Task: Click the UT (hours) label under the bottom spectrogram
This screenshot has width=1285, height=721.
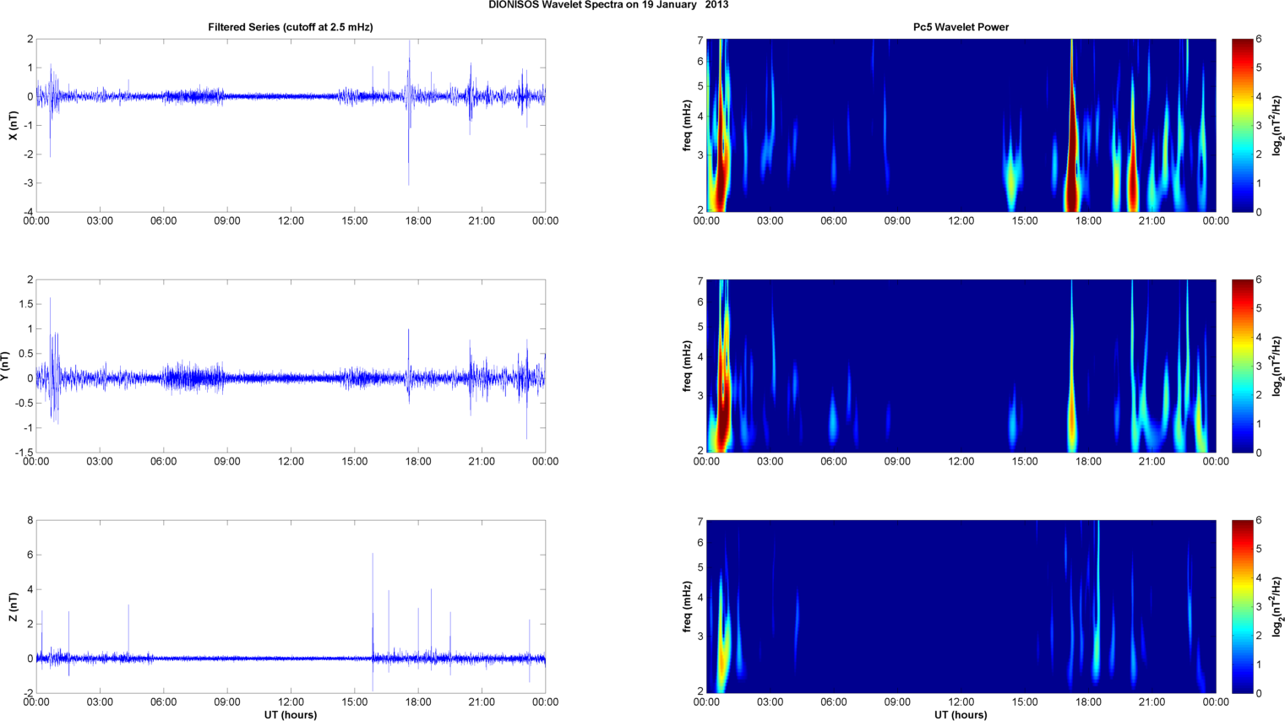Action: (961, 714)
